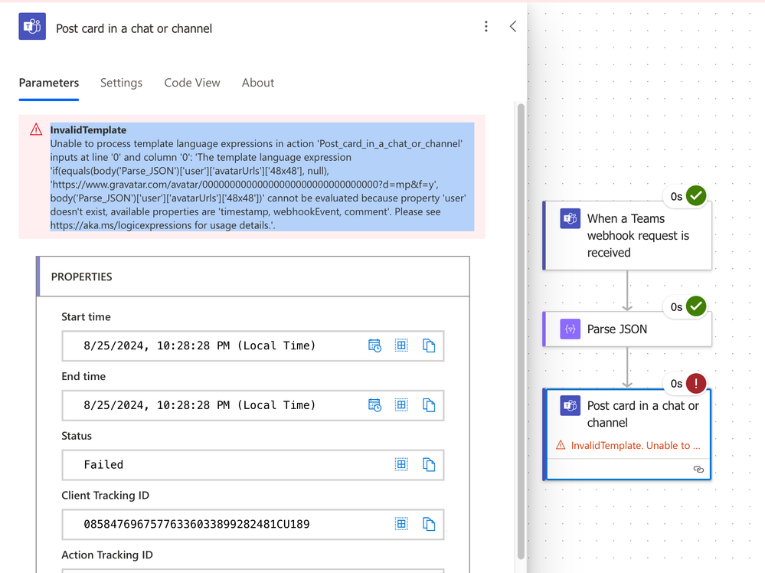
Task: Click the InvalidTemplate error heading
Action: point(88,129)
